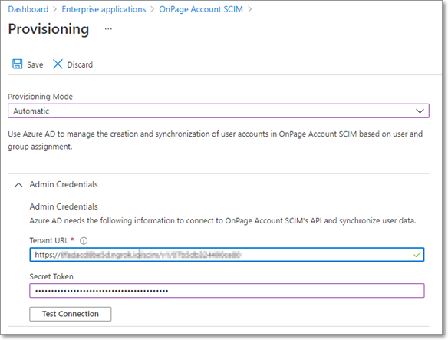Click the Provisioning Mode label
448x340 pixels.
tap(41, 97)
